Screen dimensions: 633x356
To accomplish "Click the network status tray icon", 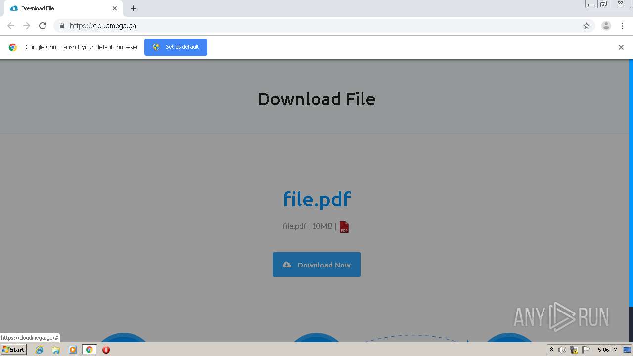I will pos(574,350).
